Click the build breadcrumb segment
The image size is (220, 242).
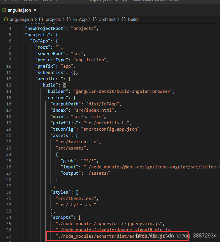point(133,20)
